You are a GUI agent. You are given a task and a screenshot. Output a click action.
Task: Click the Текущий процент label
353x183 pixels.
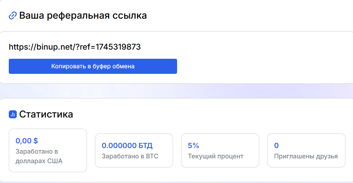(x=216, y=156)
